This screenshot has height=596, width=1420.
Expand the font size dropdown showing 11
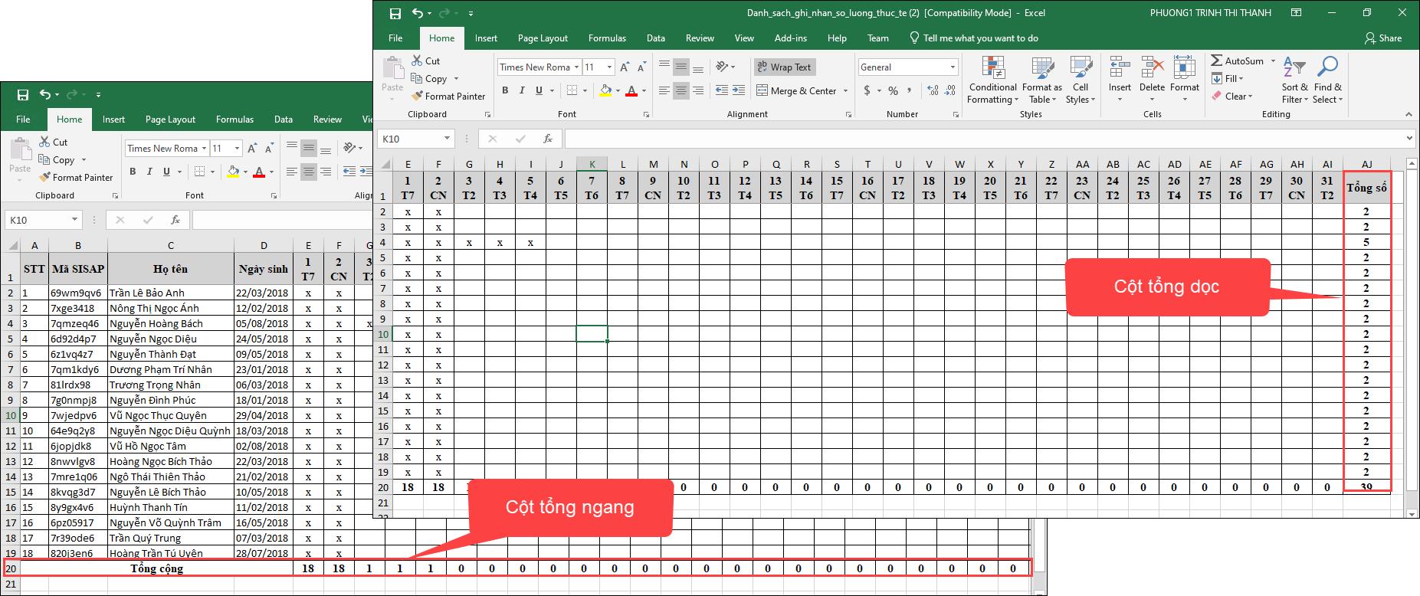[609, 67]
